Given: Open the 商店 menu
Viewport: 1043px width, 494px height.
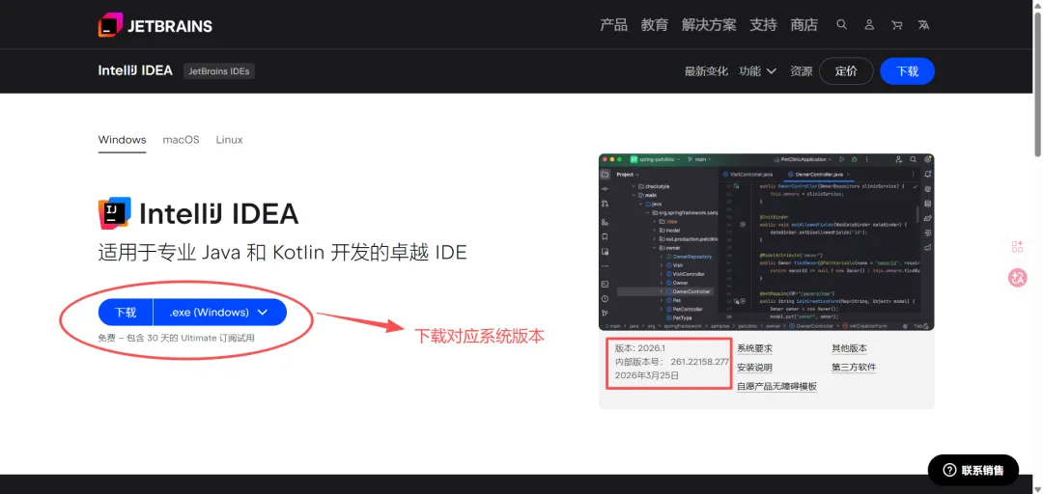Looking at the screenshot, I should [804, 25].
